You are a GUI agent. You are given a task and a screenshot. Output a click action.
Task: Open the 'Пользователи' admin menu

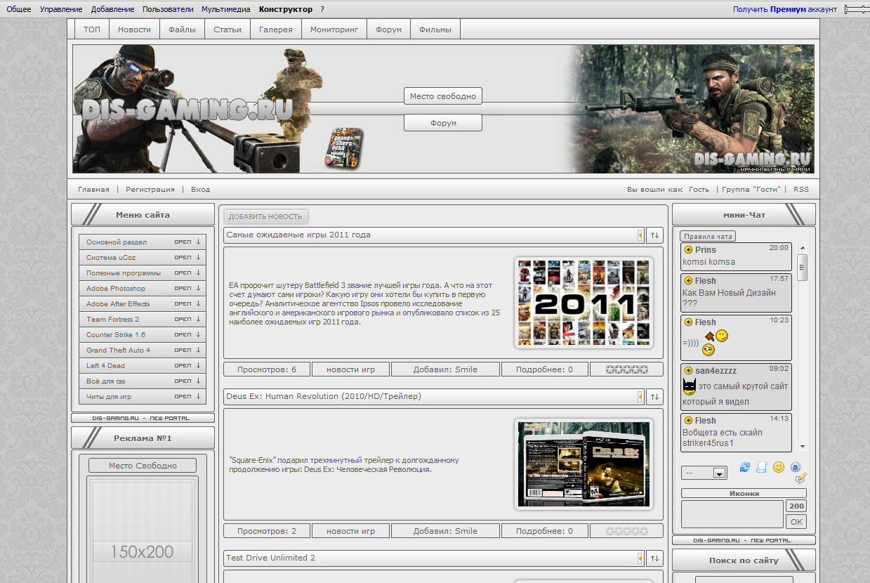pos(168,9)
